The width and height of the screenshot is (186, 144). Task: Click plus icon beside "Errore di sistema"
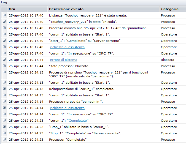pos(4,60)
